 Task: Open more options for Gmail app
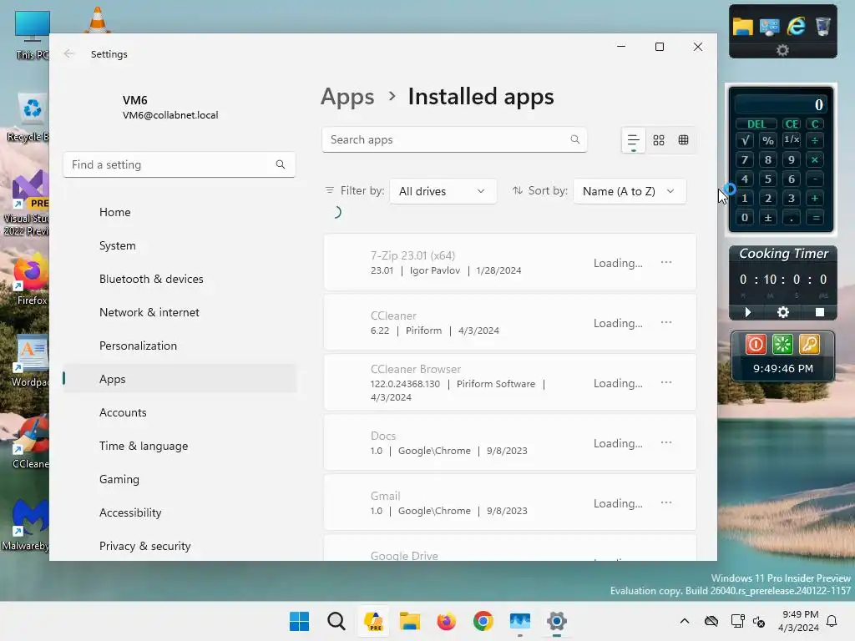pos(665,502)
